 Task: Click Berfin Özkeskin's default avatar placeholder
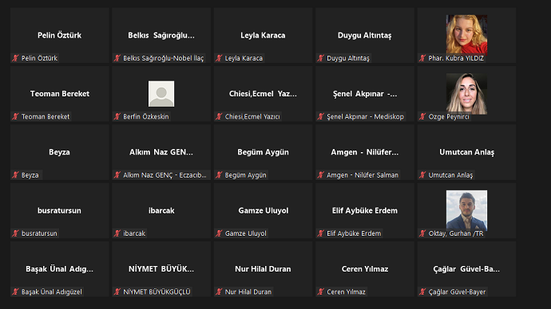(161, 94)
